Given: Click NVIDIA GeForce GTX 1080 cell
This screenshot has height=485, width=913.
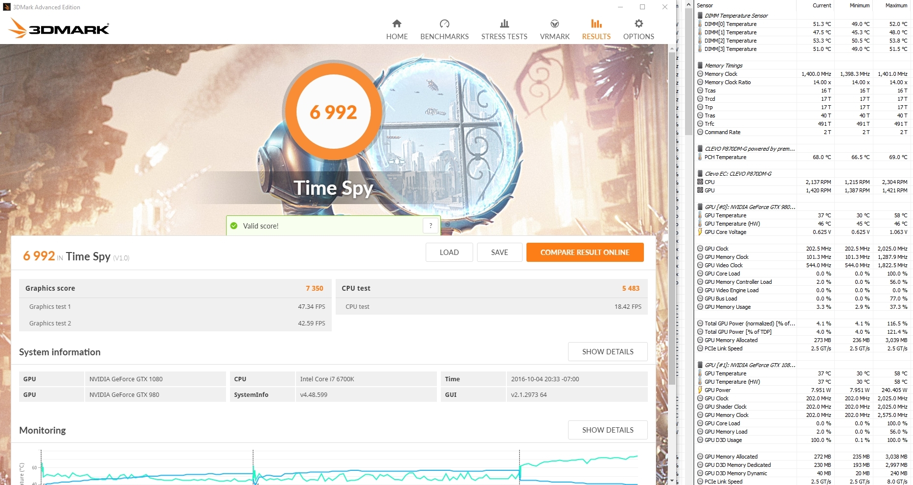Looking at the screenshot, I should (x=156, y=379).
